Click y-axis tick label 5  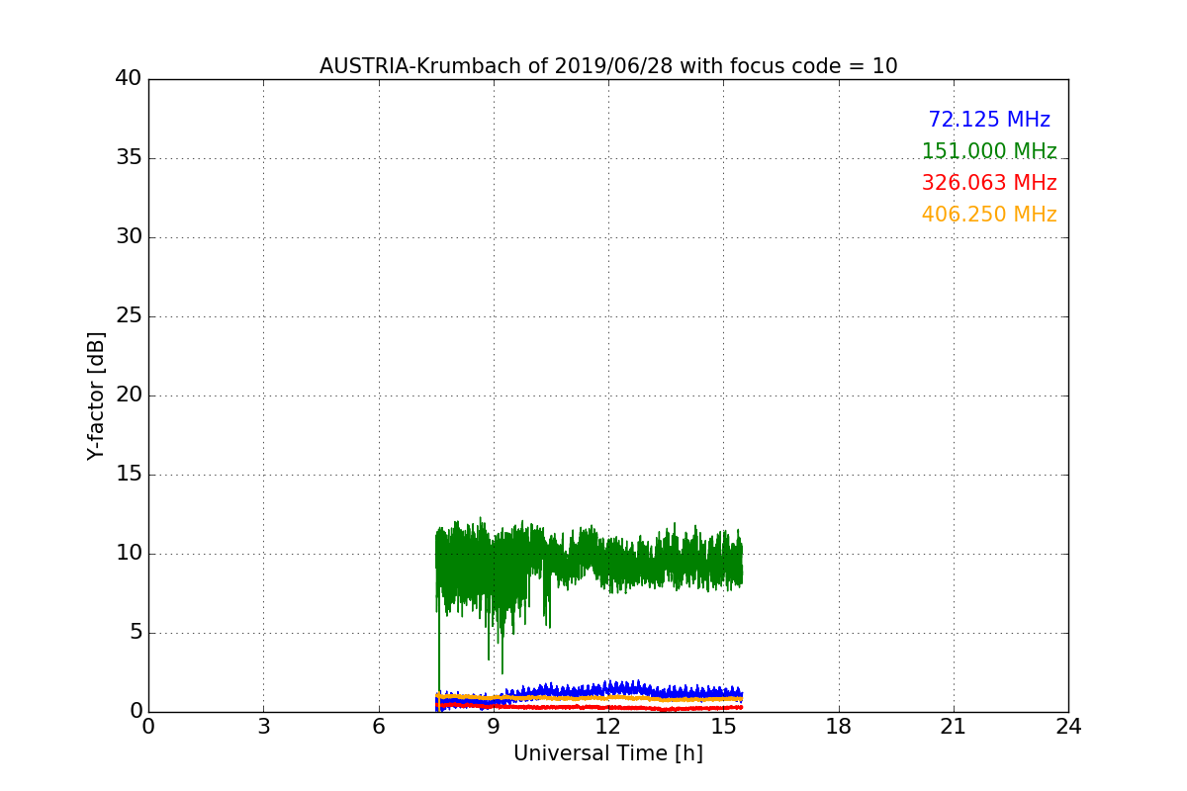tap(135, 633)
